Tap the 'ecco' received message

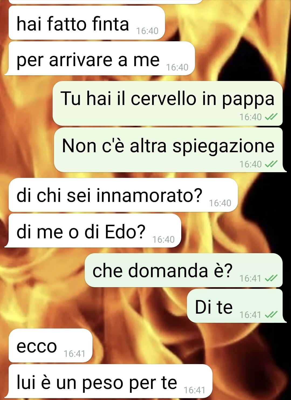pos(50,345)
